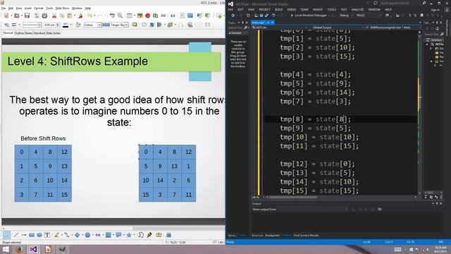Click the Level 4: ShiftRows Example title
451x254 pixels.
tap(78, 61)
